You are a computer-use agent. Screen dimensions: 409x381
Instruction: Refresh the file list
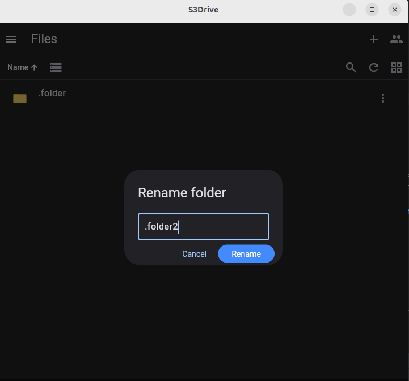pos(373,67)
